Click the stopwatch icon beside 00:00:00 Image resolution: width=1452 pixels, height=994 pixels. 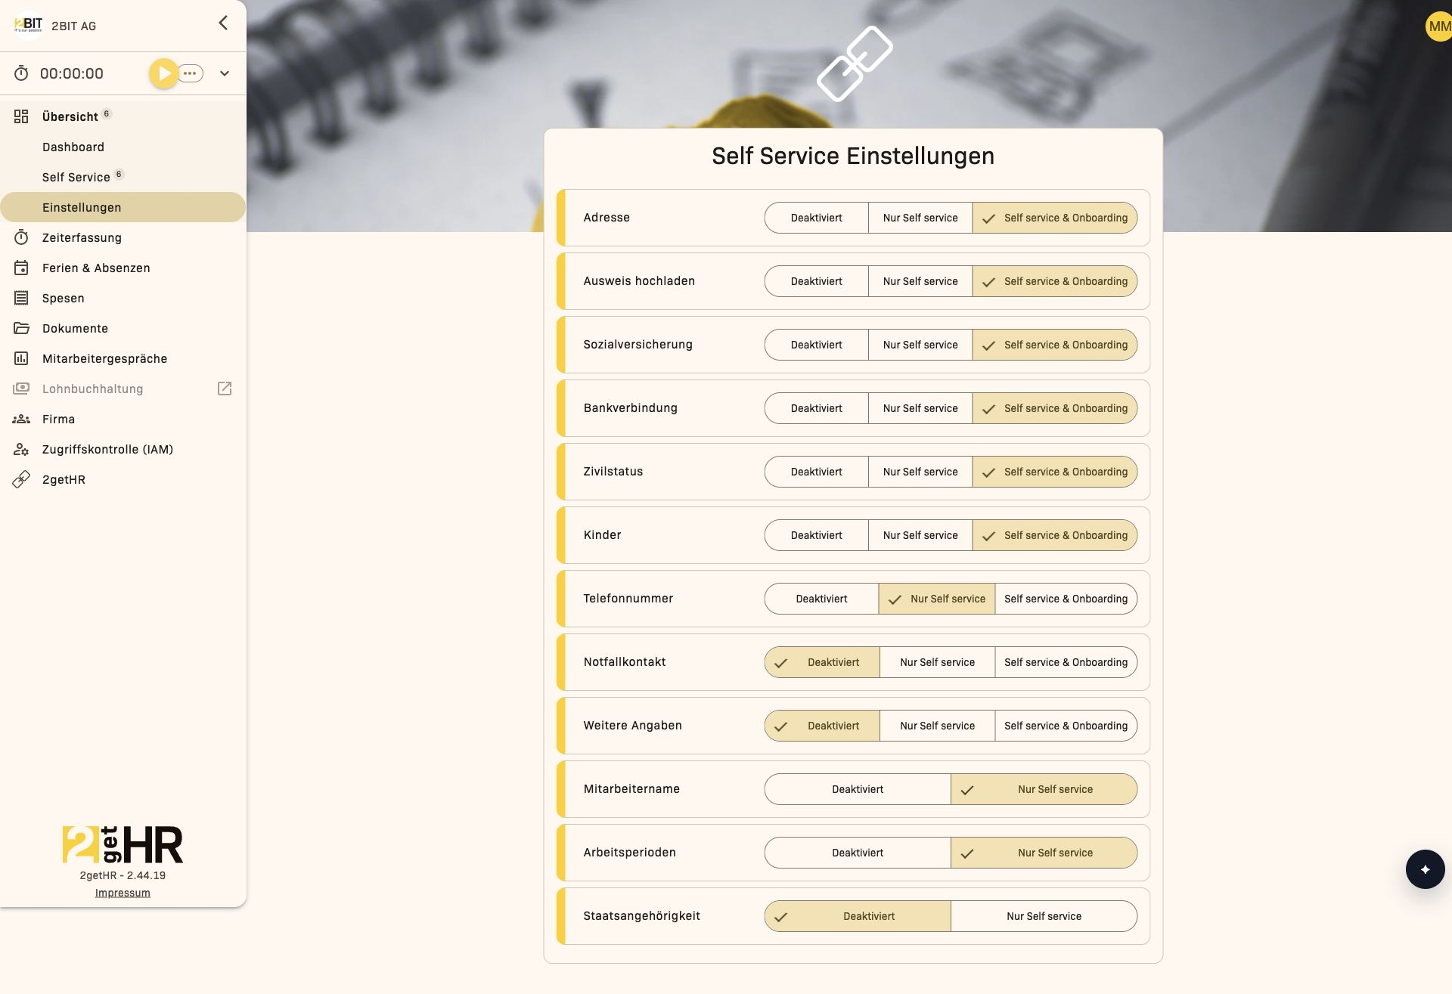(21, 73)
